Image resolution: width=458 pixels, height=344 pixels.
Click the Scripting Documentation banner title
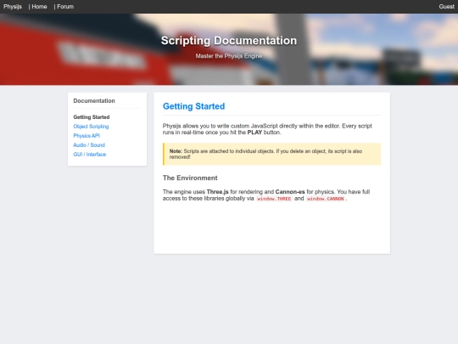[229, 41]
